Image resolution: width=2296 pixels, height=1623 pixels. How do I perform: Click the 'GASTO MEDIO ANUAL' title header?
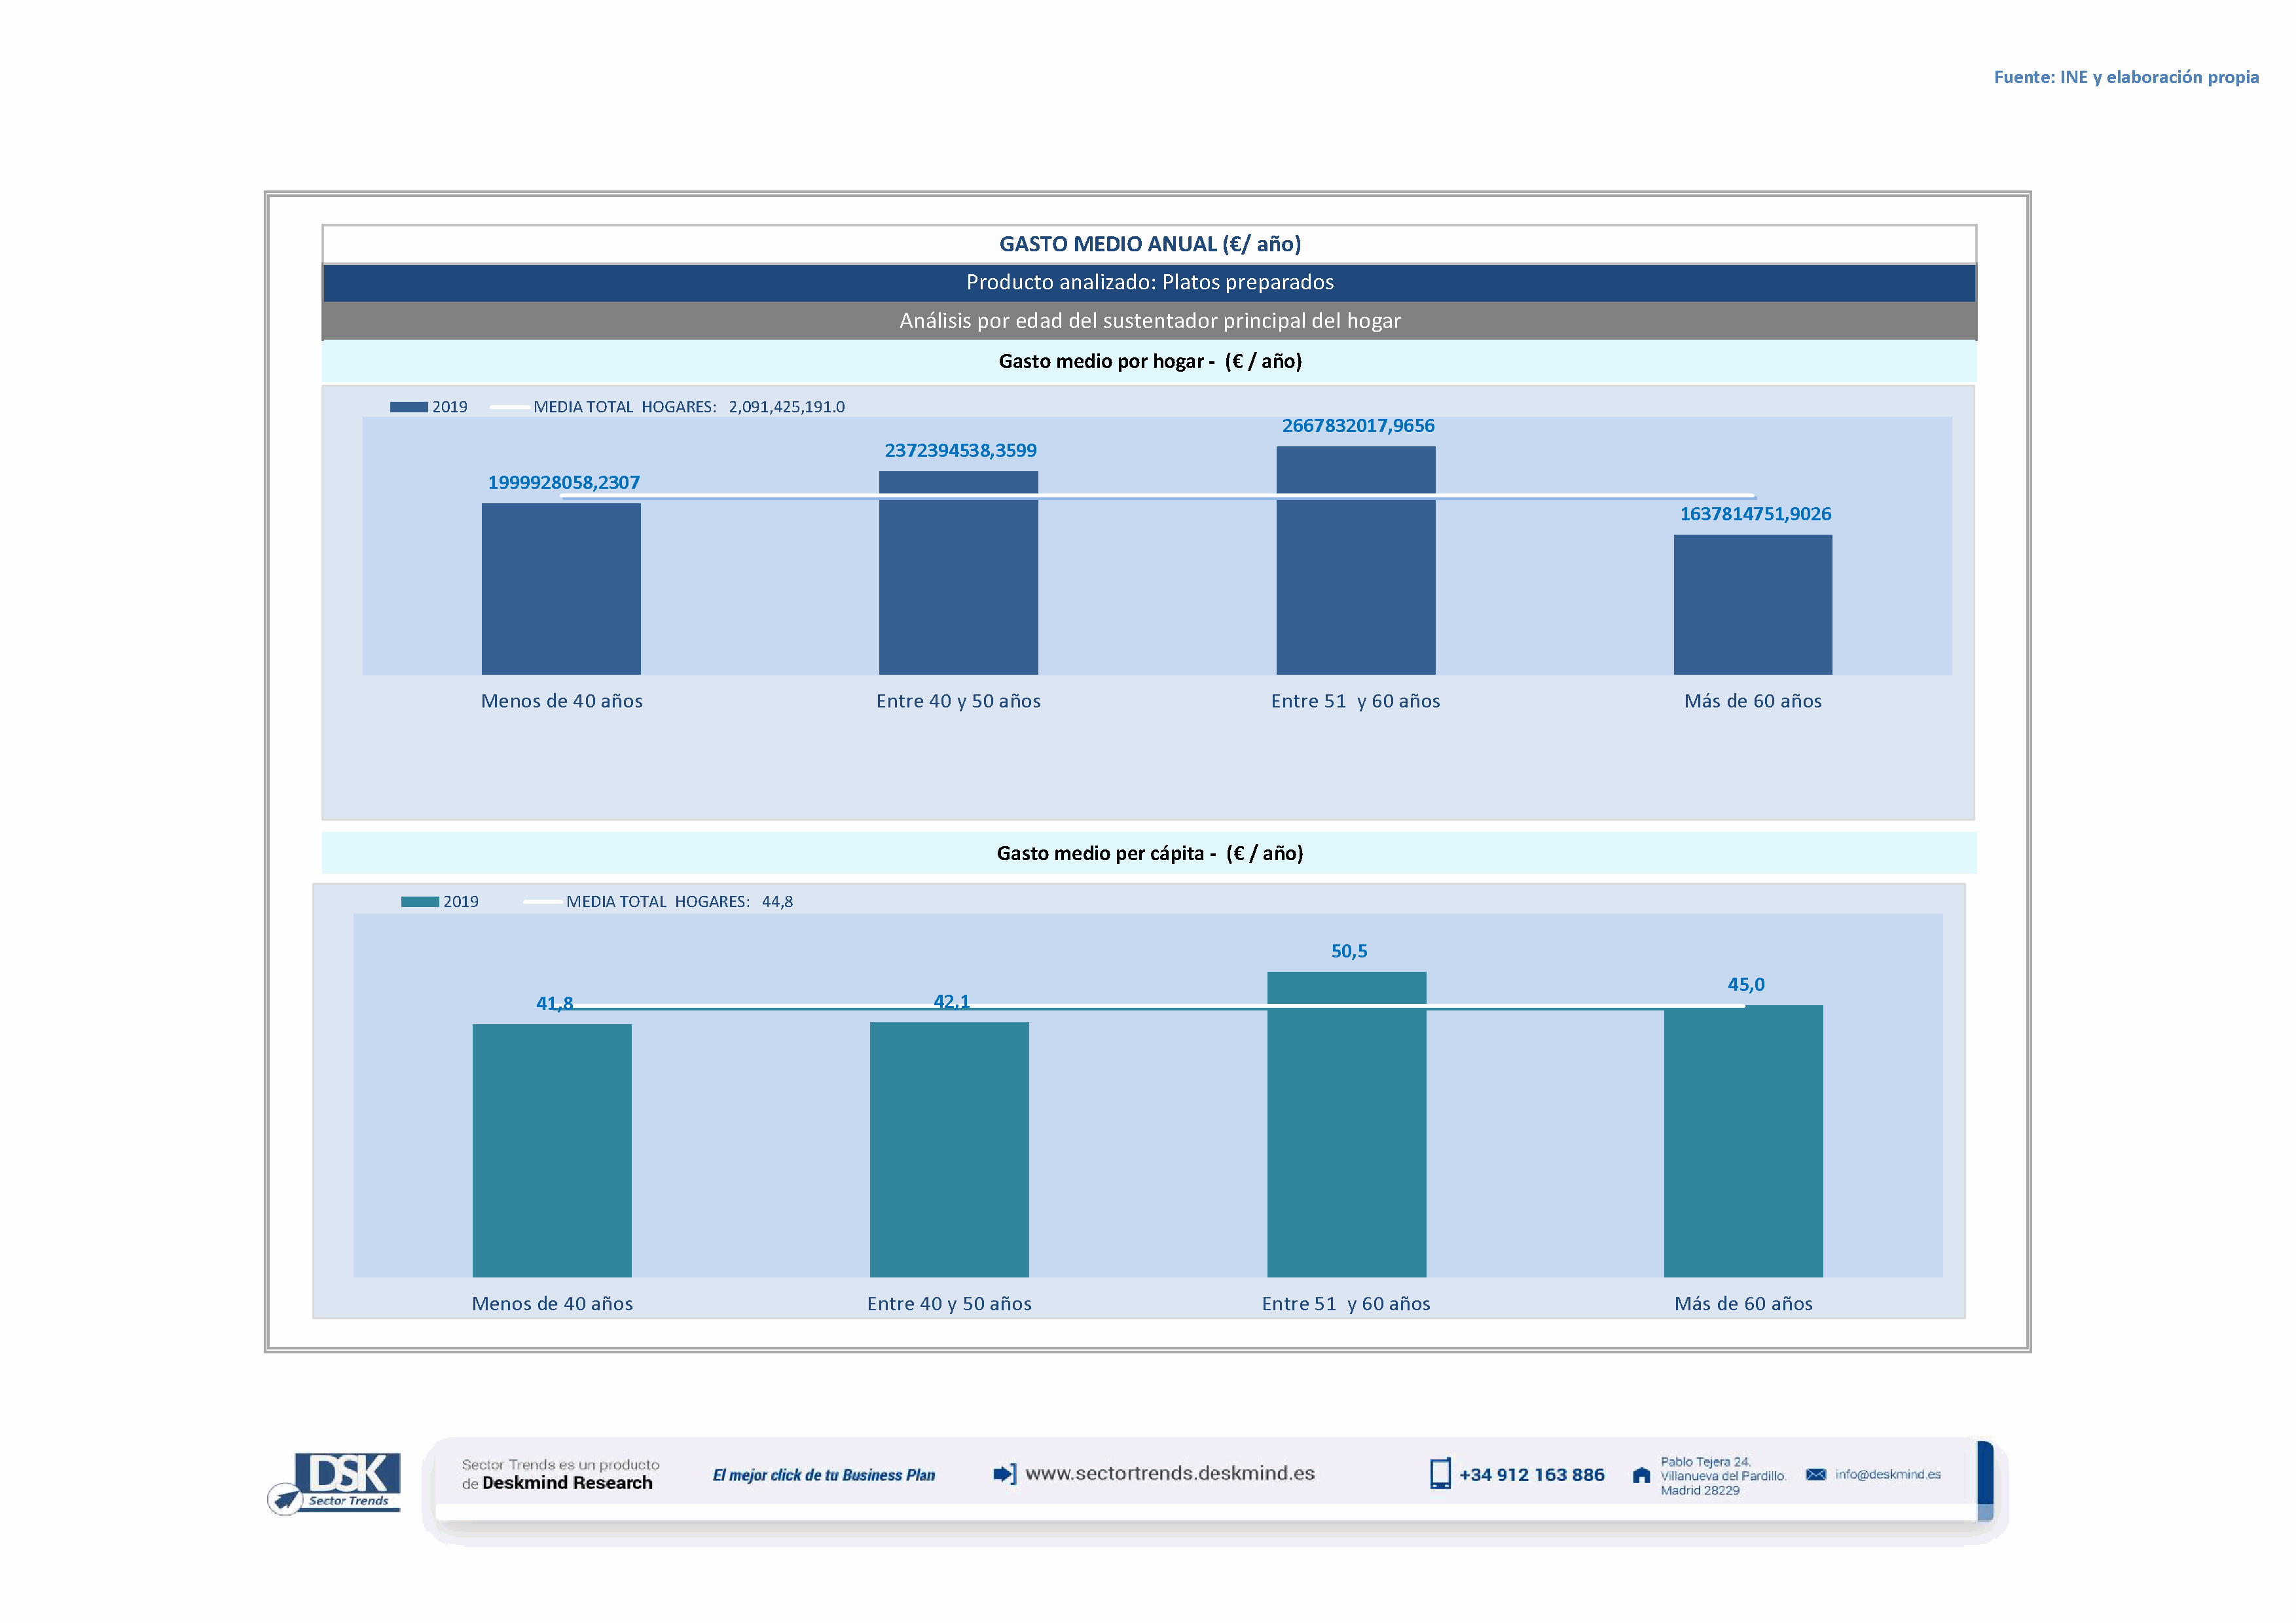(x=1149, y=244)
